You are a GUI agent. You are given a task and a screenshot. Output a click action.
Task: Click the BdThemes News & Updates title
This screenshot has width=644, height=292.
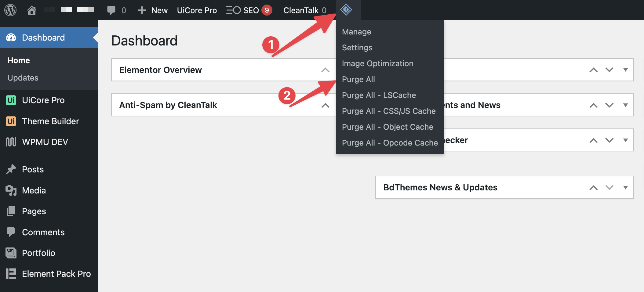[440, 187]
